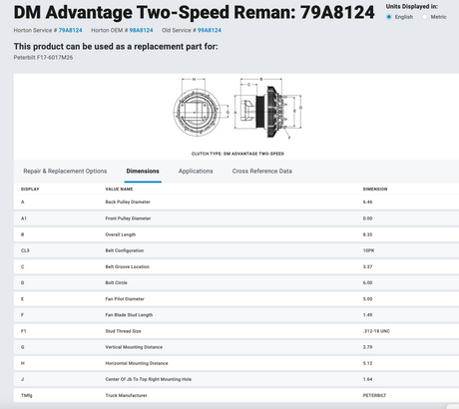Click the Belt Configuration row
Image resolution: width=459 pixels, height=409 pixels.
click(236, 250)
